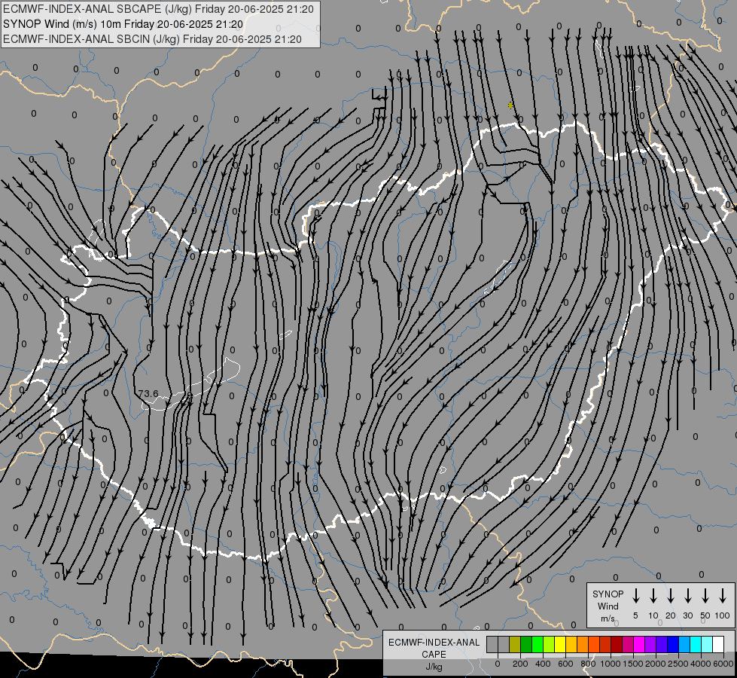Image resolution: width=737 pixels, height=678 pixels.
Task: Click the SBCIN title line in header
Action: tap(152, 39)
